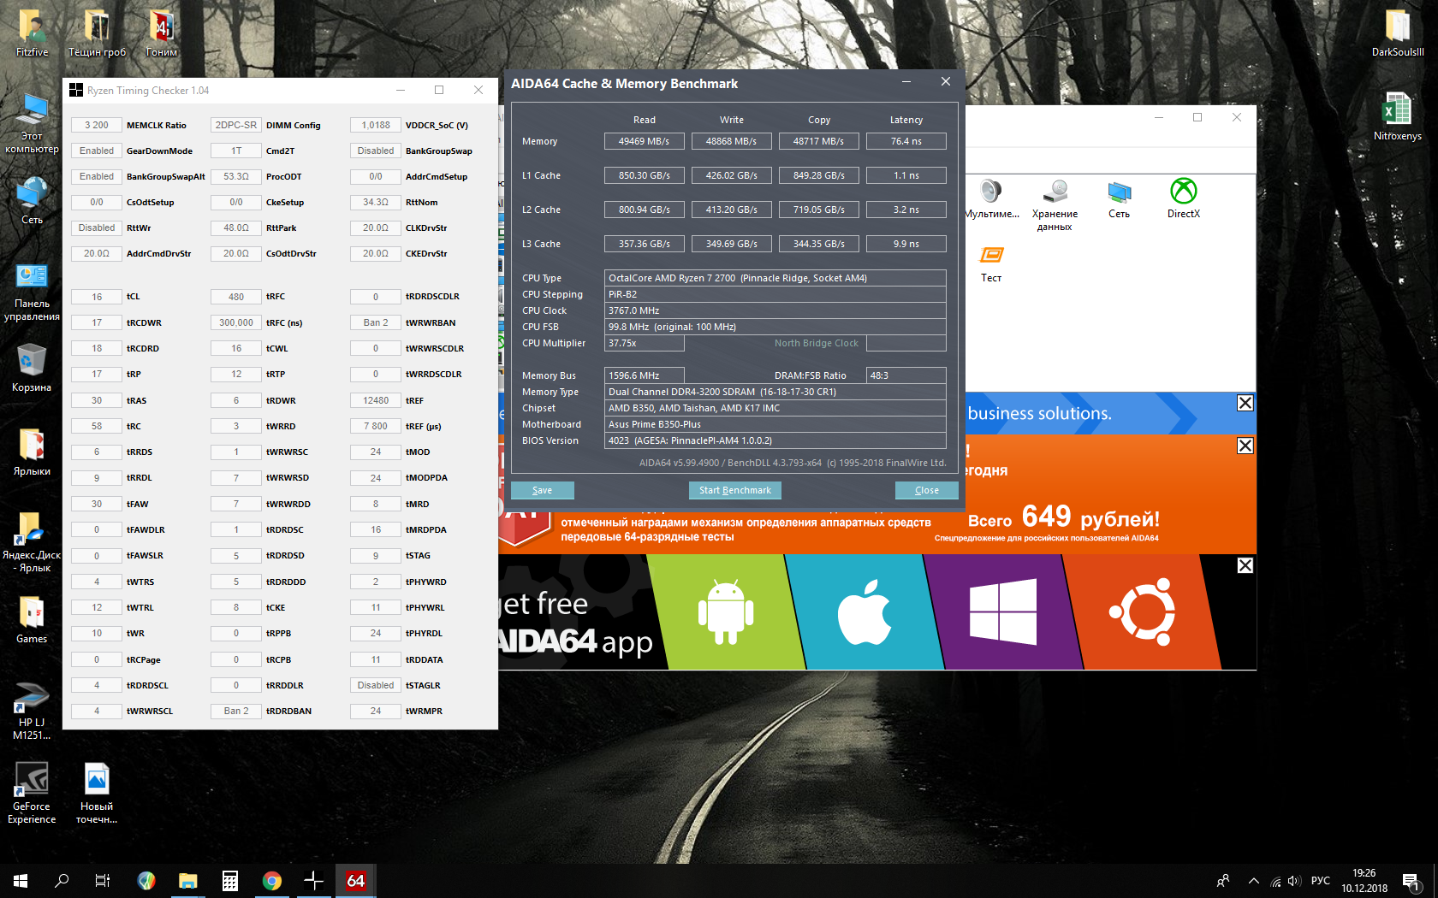1438x898 pixels.
Task: Click the tRFC value 480 in Ryzen Timing Checker
Action: pyautogui.click(x=236, y=297)
